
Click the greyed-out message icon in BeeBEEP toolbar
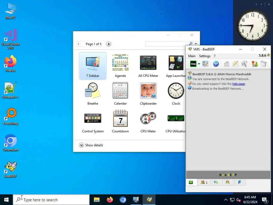pyautogui.click(x=226, y=64)
